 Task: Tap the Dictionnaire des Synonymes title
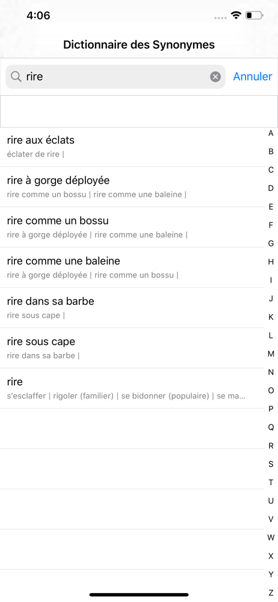[x=139, y=45]
